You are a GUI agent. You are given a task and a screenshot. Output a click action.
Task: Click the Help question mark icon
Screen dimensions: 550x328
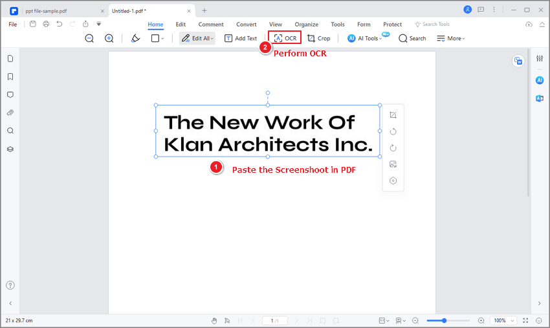tap(10, 285)
